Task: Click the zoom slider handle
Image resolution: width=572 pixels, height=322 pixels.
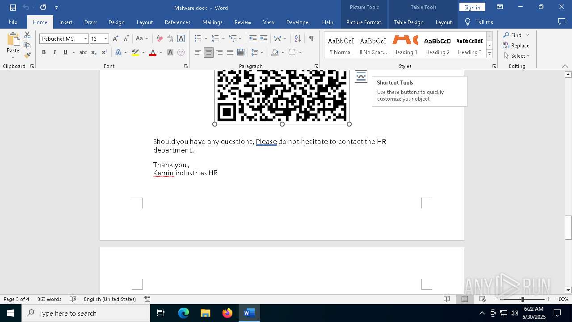Action: 522,299
